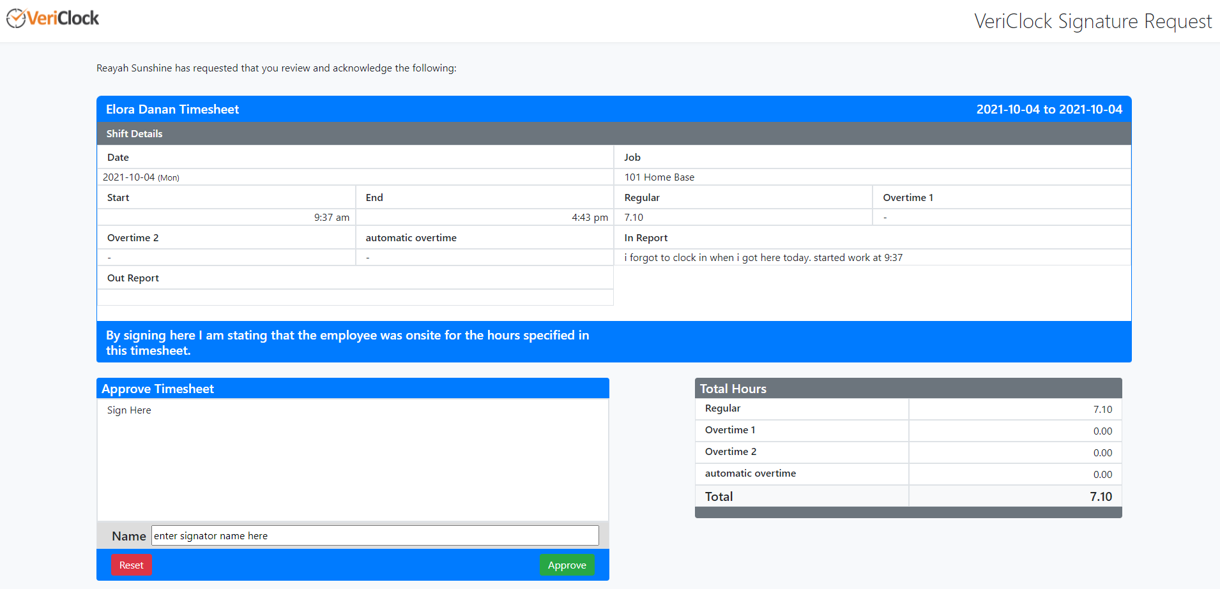Screen dimensions: 1220x589
Task: Click the onsite acknowledgement statement banner
Action: (347, 343)
